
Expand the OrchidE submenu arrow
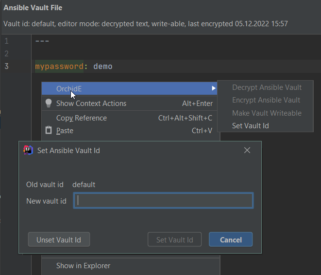coord(213,88)
